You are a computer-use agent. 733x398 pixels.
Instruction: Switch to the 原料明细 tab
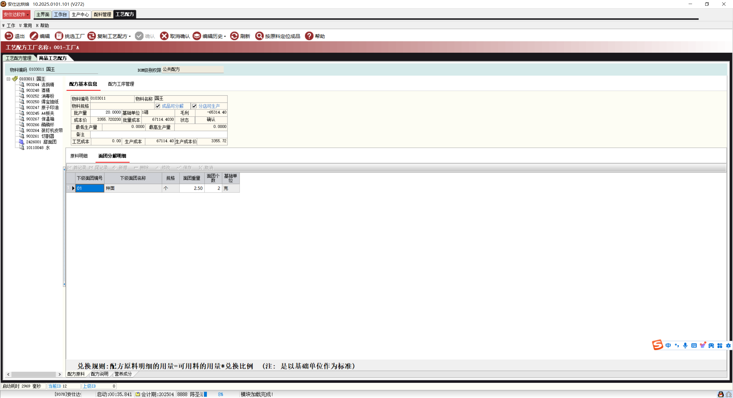coord(79,156)
